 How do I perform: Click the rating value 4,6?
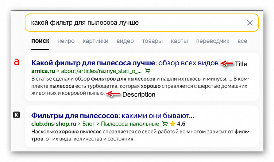click(x=181, y=124)
